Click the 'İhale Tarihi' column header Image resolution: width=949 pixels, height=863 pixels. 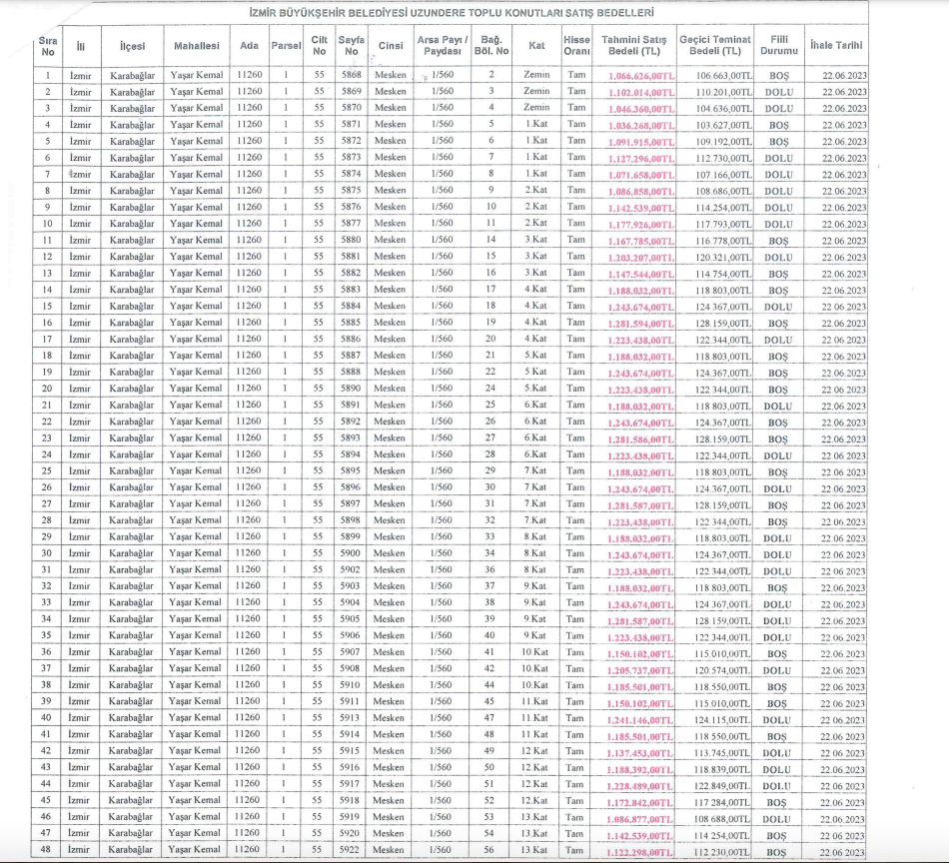coord(836,45)
